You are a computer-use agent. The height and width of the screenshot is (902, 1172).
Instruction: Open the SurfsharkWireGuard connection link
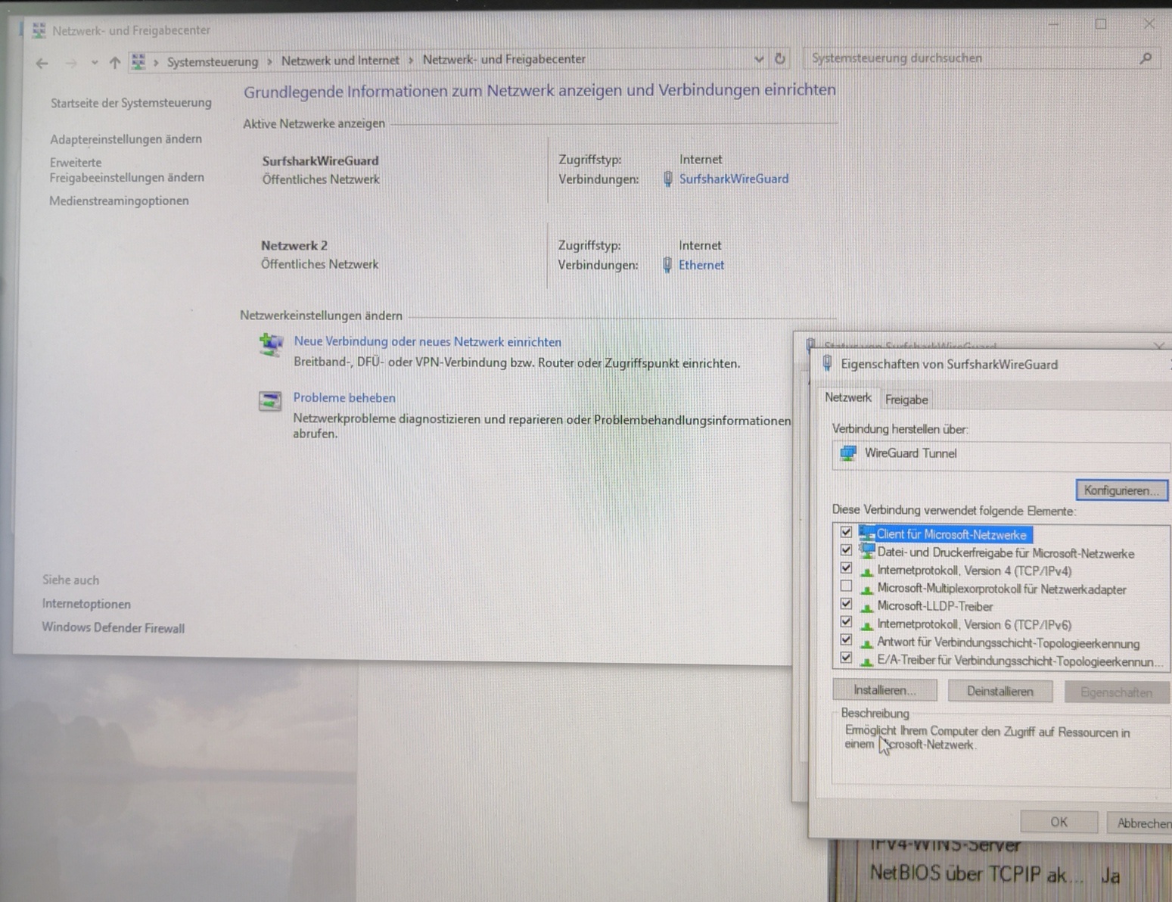[x=733, y=179]
